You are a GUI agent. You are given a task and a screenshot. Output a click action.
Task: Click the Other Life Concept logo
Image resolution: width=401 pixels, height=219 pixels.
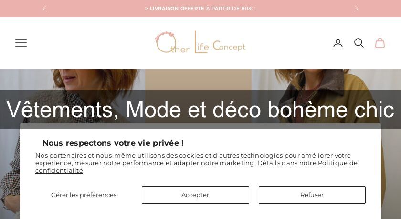(x=200, y=43)
